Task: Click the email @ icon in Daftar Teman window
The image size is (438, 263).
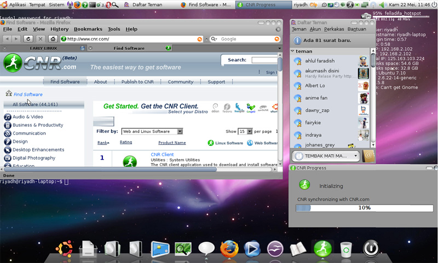Action: 368,156
